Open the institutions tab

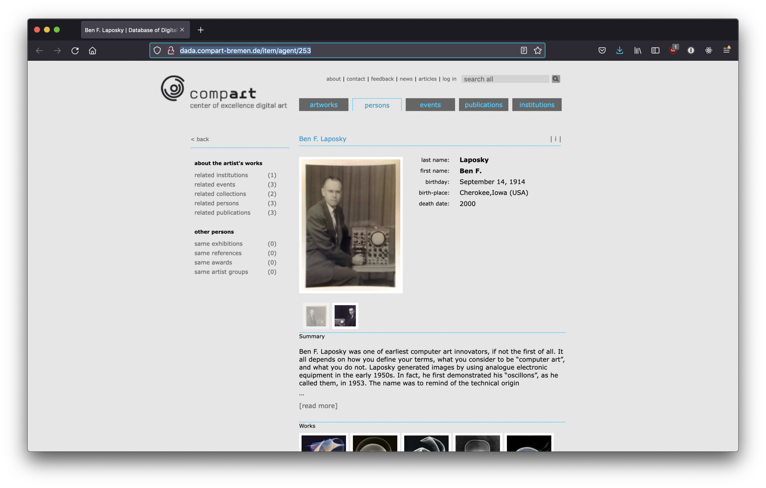(536, 105)
